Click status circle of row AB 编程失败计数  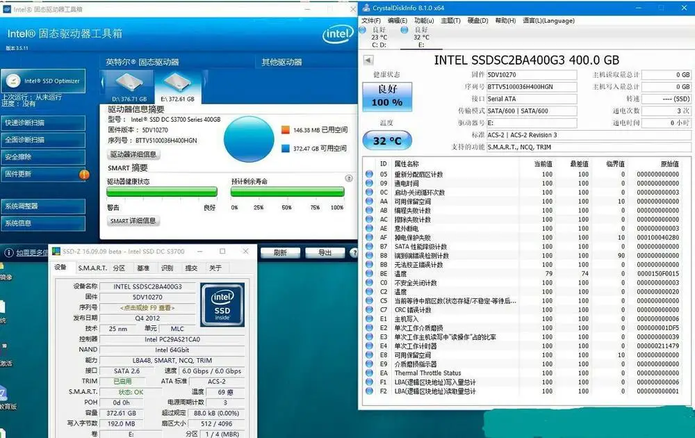coord(369,210)
